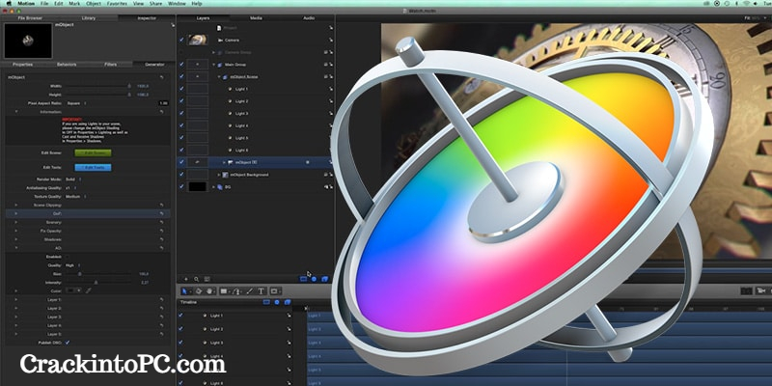The height and width of the screenshot is (386, 772).
Task: Click the lock icon for Light 2 in Timeline
Action: click(x=289, y=329)
